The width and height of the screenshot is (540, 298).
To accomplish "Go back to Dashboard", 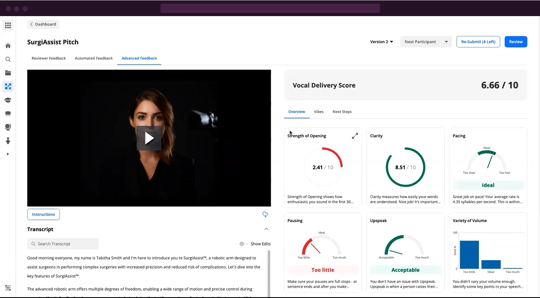I will pyautogui.click(x=43, y=24).
